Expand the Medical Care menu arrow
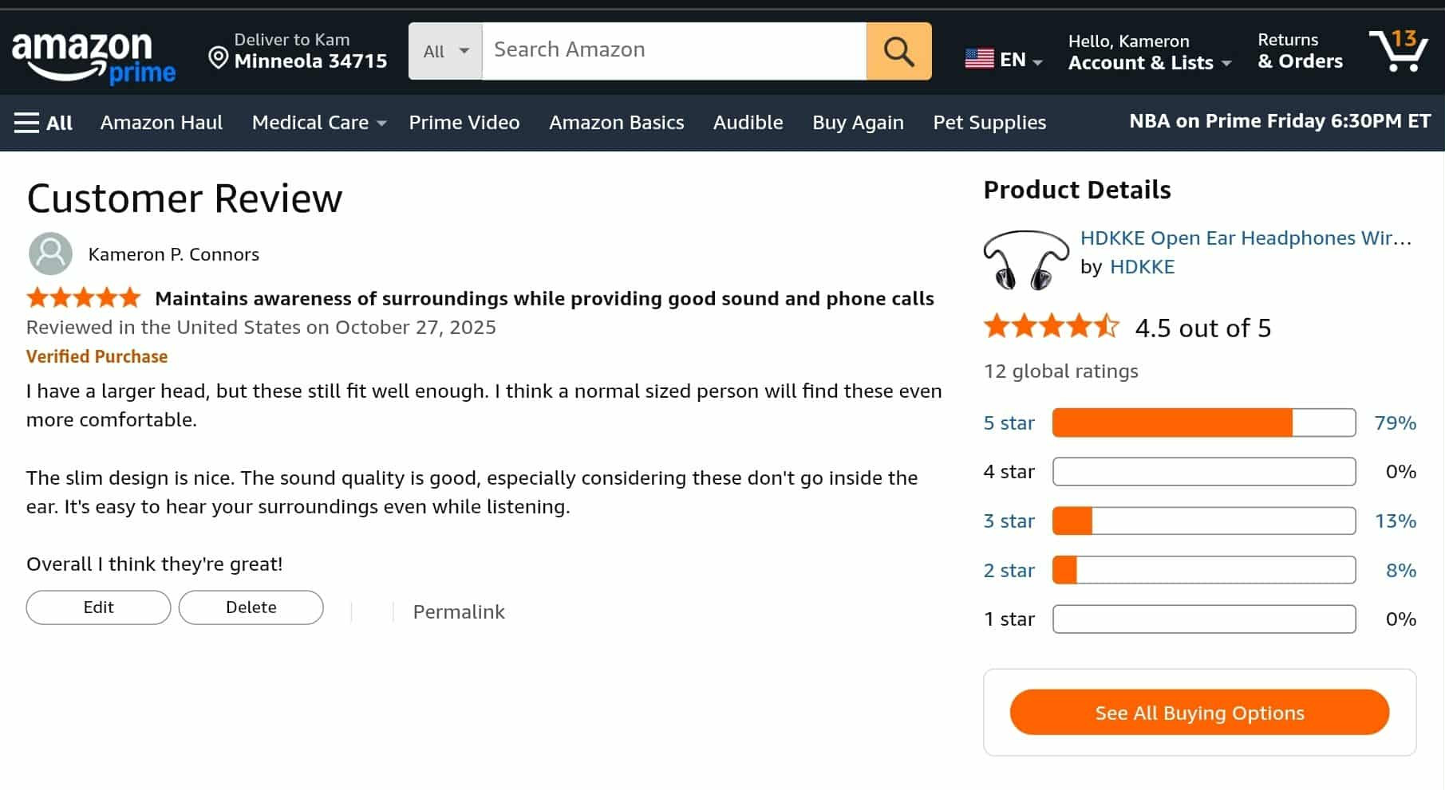Viewport: 1445px width, 790px height. coord(381,124)
